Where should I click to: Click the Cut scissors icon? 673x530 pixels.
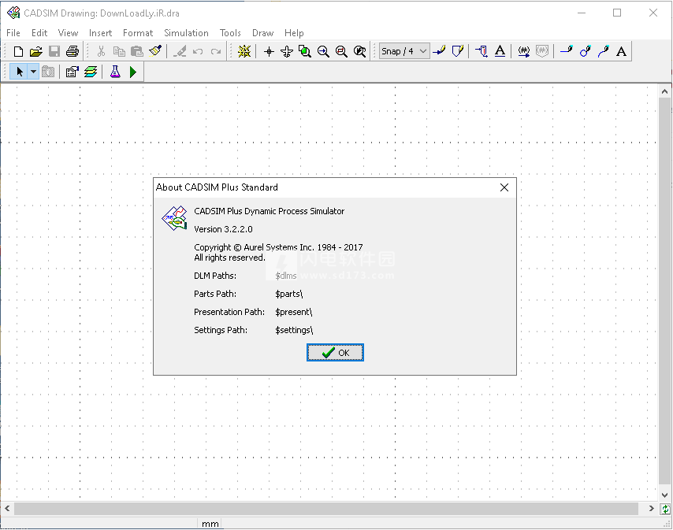pyautogui.click(x=102, y=51)
